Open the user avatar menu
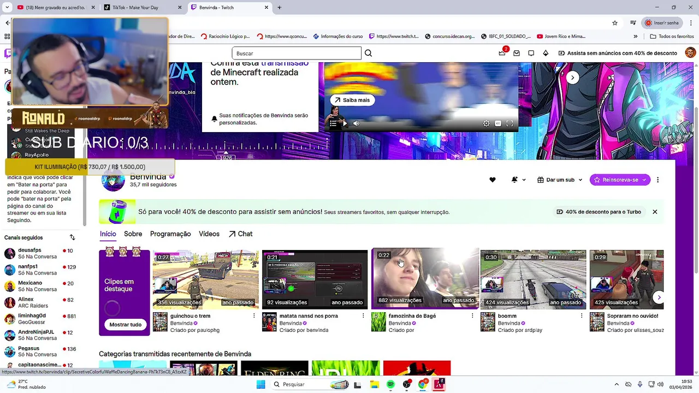 [x=690, y=53]
